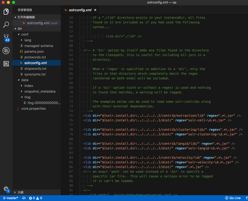The width and height of the screenshot is (248, 201).
Task: Close the solrconfig.xml editor tab
Action: [x=95, y=10]
